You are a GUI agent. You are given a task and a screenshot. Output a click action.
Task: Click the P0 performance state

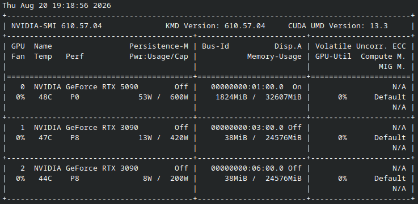click(75, 97)
